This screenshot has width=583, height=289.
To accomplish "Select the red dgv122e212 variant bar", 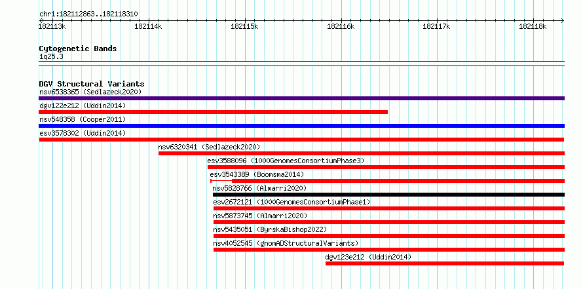I will point(214,112).
